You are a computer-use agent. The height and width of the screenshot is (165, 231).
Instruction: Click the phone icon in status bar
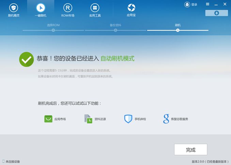(x=3, y=161)
